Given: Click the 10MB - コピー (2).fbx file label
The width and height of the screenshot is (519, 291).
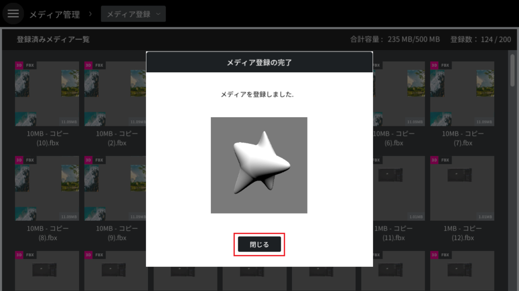Looking at the screenshot, I should coord(117,138).
